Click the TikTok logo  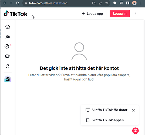tap(16, 14)
